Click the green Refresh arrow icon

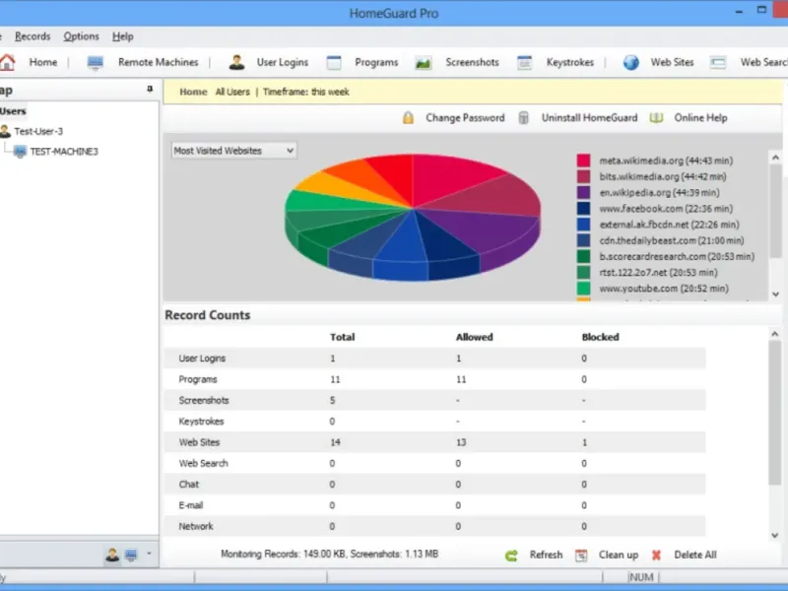coord(511,556)
